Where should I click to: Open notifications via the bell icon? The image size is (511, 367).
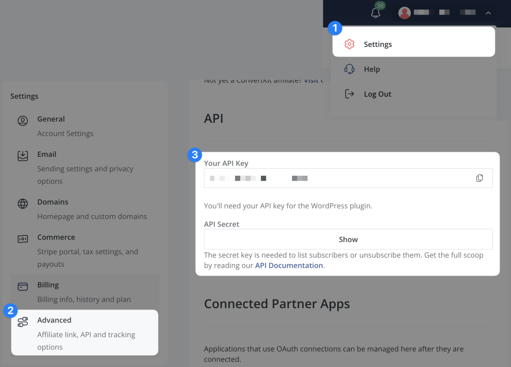[x=375, y=12]
